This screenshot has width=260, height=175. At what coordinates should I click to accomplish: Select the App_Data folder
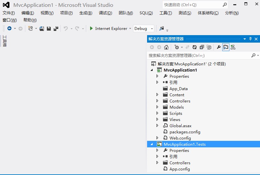pos(179,89)
